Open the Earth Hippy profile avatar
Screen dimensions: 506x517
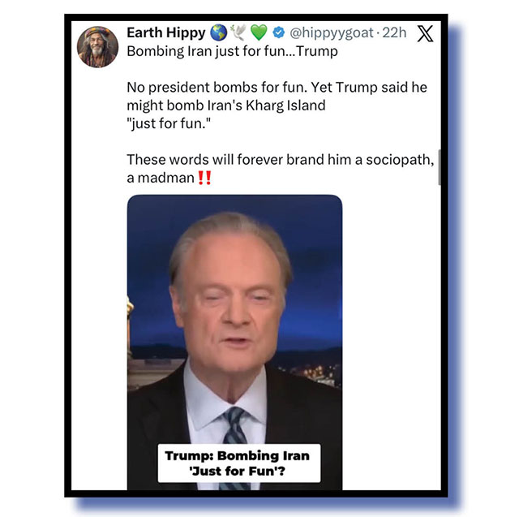point(97,47)
